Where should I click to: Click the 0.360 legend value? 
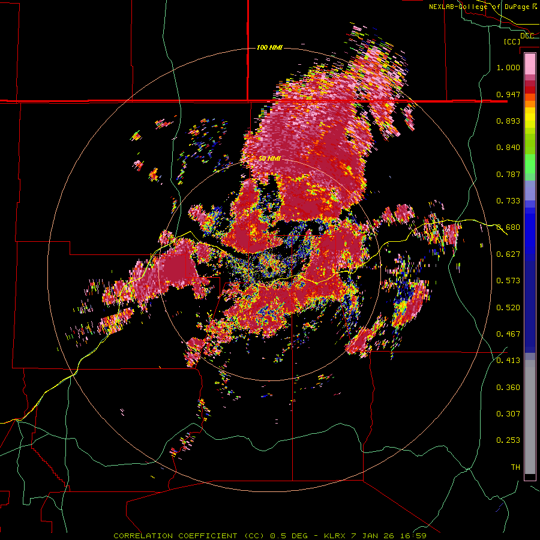pos(508,387)
